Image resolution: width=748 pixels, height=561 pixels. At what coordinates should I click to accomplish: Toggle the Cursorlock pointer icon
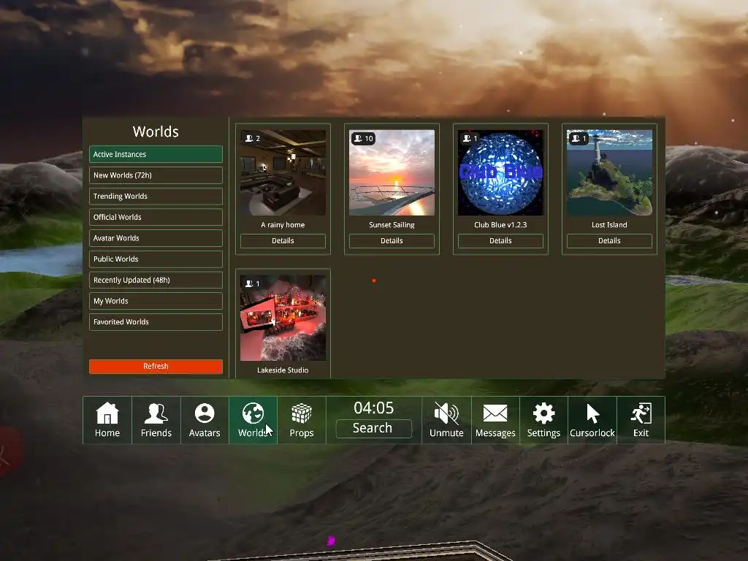click(592, 413)
